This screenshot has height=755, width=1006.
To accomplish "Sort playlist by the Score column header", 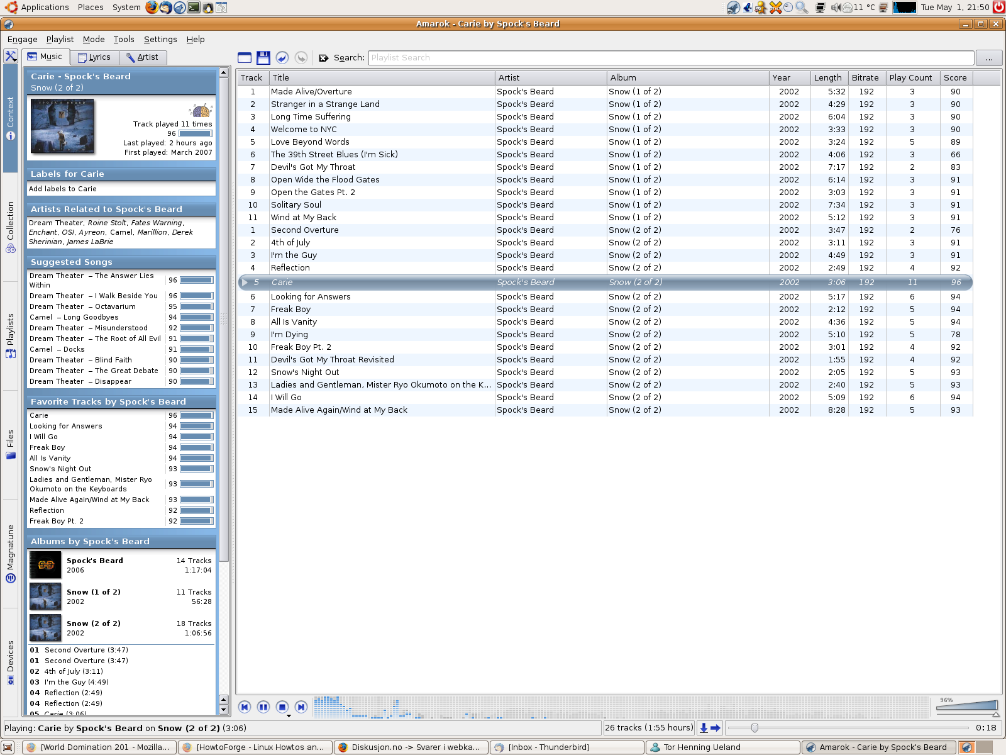I will tap(956, 78).
